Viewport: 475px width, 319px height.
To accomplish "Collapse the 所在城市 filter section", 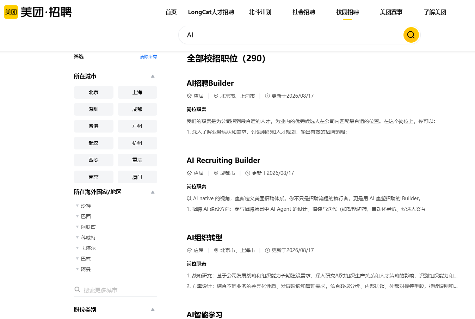I will pyautogui.click(x=153, y=76).
